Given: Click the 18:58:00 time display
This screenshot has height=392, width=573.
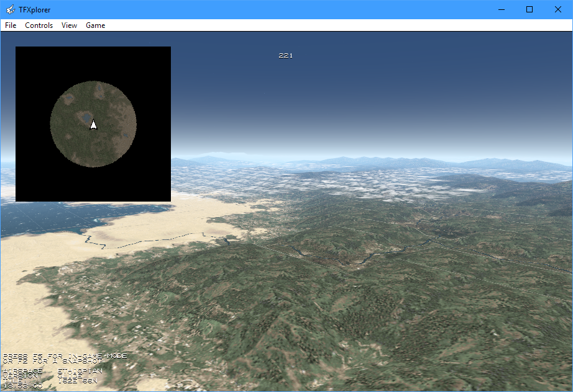Looking at the screenshot, I should [23, 386].
